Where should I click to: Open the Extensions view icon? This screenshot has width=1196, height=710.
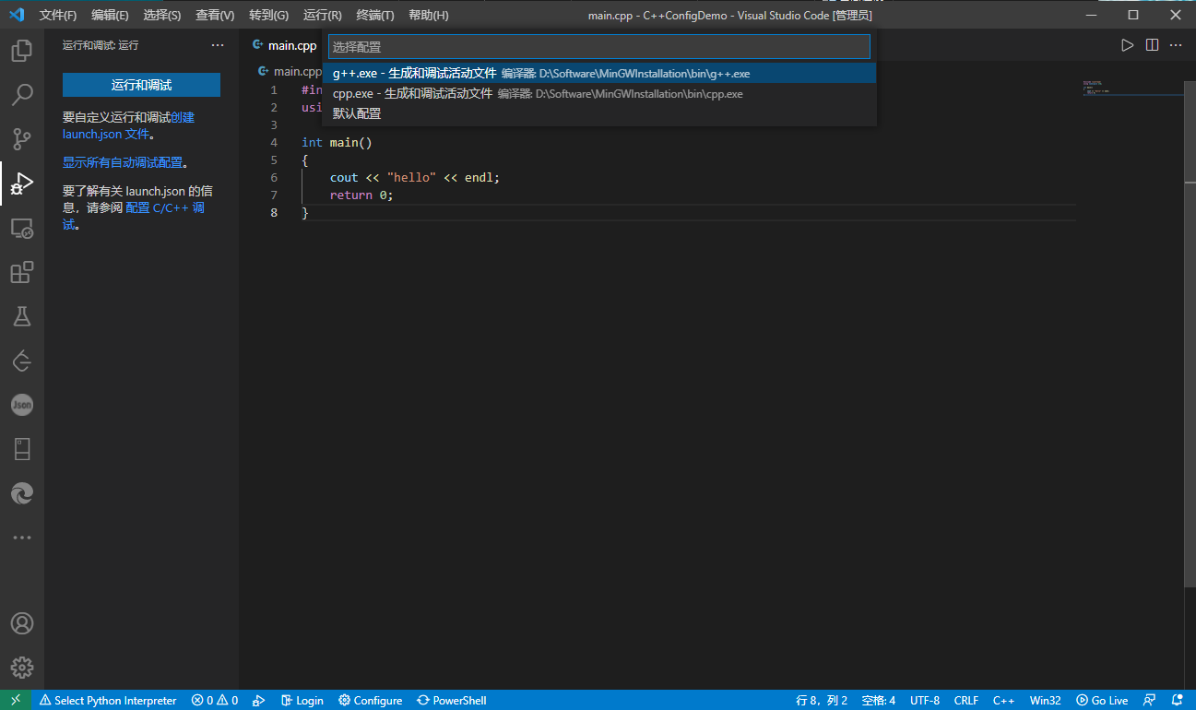click(x=22, y=272)
